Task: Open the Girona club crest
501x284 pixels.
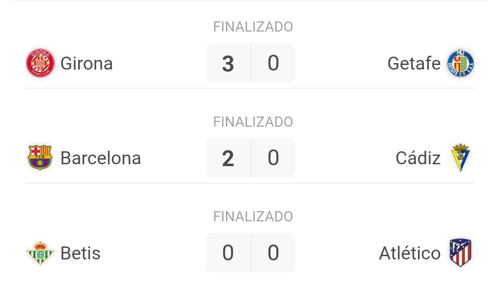Action: [x=40, y=63]
